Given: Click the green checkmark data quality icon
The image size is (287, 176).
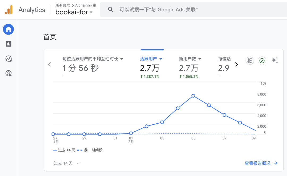Looking at the screenshot, I should [262, 61].
